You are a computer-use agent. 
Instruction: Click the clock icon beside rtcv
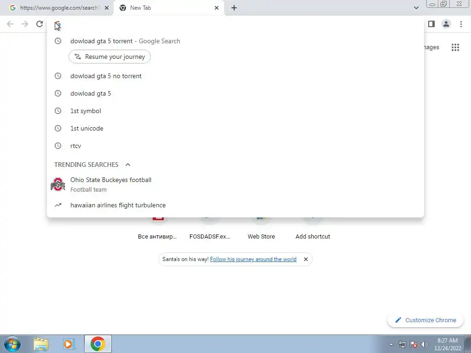click(x=58, y=146)
